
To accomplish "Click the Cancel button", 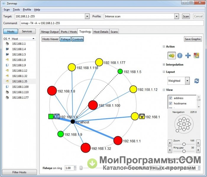I will pos(198,16).
